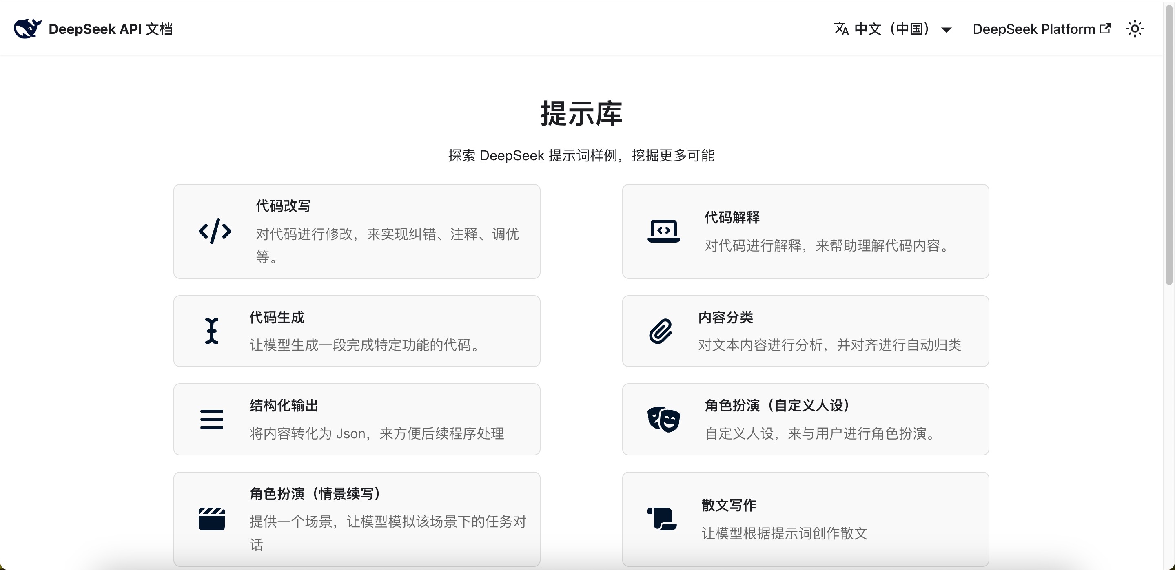Click the theater masks icon for 角色扮演
1175x570 pixels.
click(663, 419)
